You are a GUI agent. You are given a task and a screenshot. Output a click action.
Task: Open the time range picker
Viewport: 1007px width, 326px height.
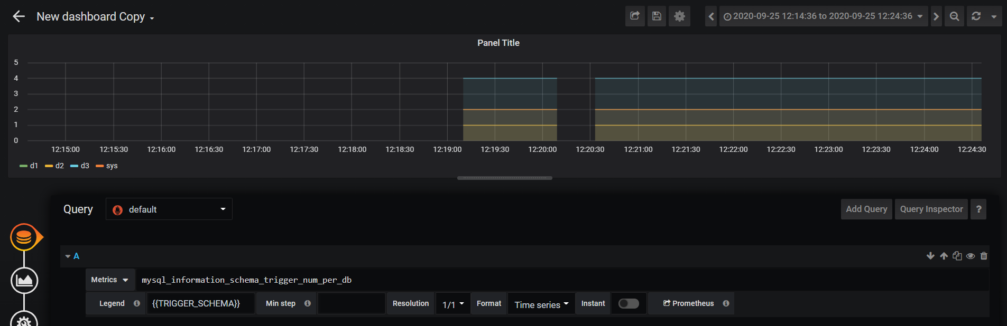823,16
